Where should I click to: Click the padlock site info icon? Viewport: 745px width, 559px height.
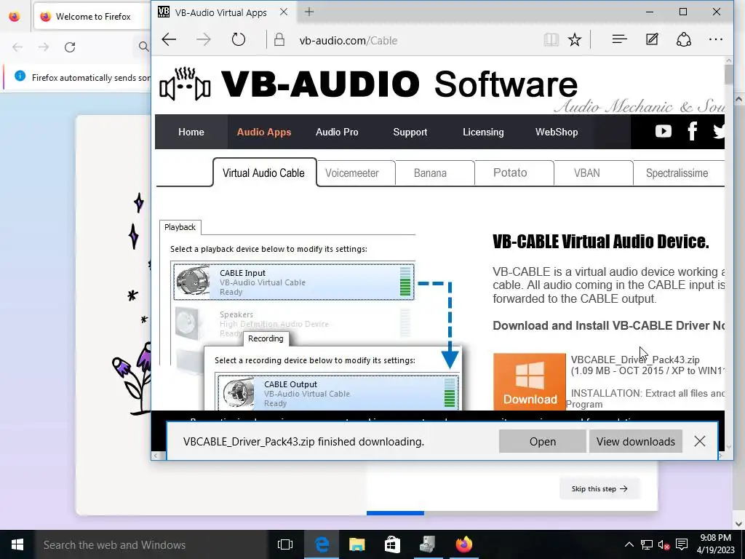pos(279,40)
